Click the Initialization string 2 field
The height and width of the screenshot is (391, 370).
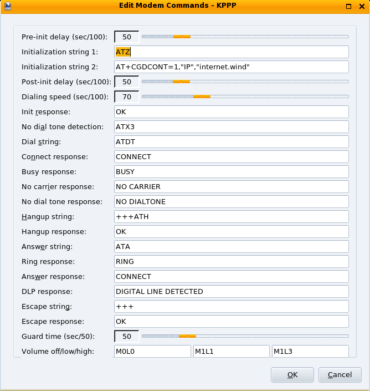(232, 67)
